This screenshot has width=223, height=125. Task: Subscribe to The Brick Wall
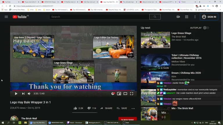(x=127, y=119)
